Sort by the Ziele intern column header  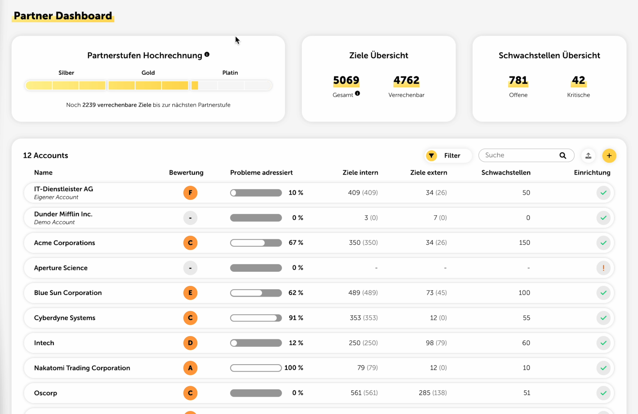tap(360, 173)
